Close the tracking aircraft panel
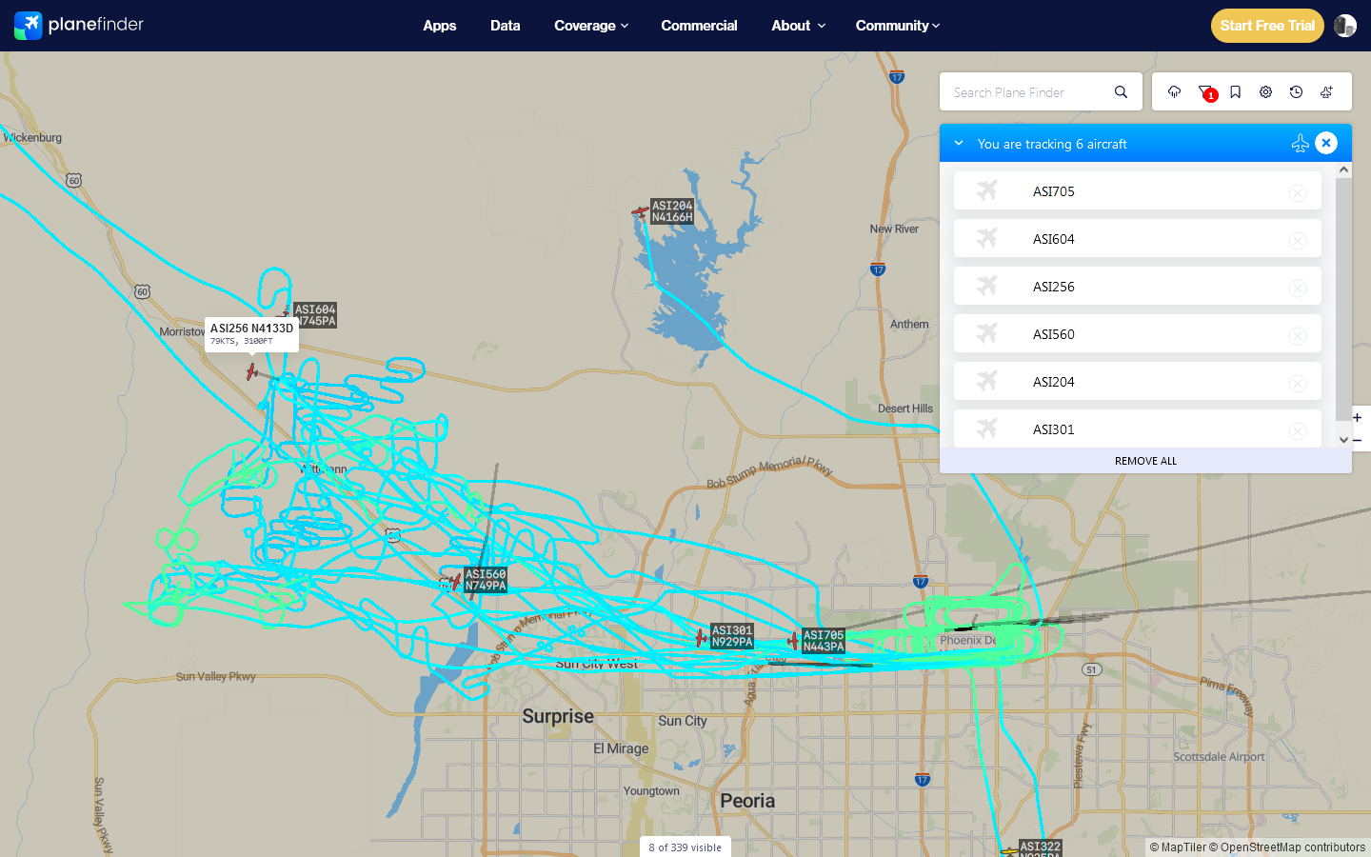Image resolution: width=1371 pixels, height=857 pixels. point(1326,143)
